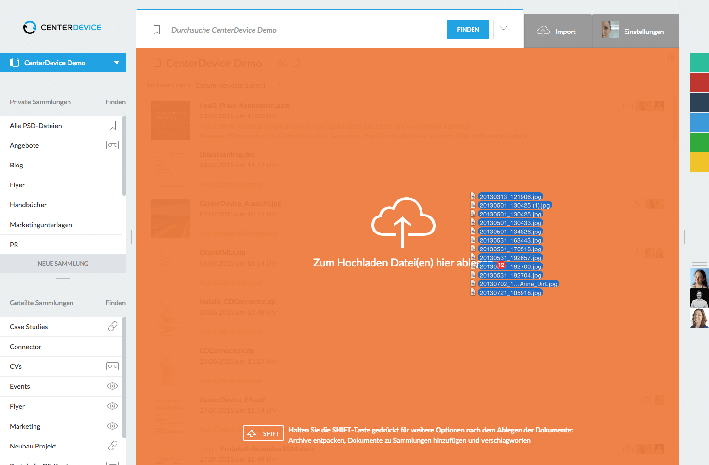
Task: Open the search filter funnel
Action: click(x=503, y=30)
